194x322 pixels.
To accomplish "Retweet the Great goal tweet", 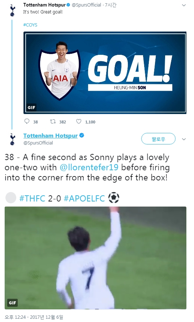I will click(53, 122).
